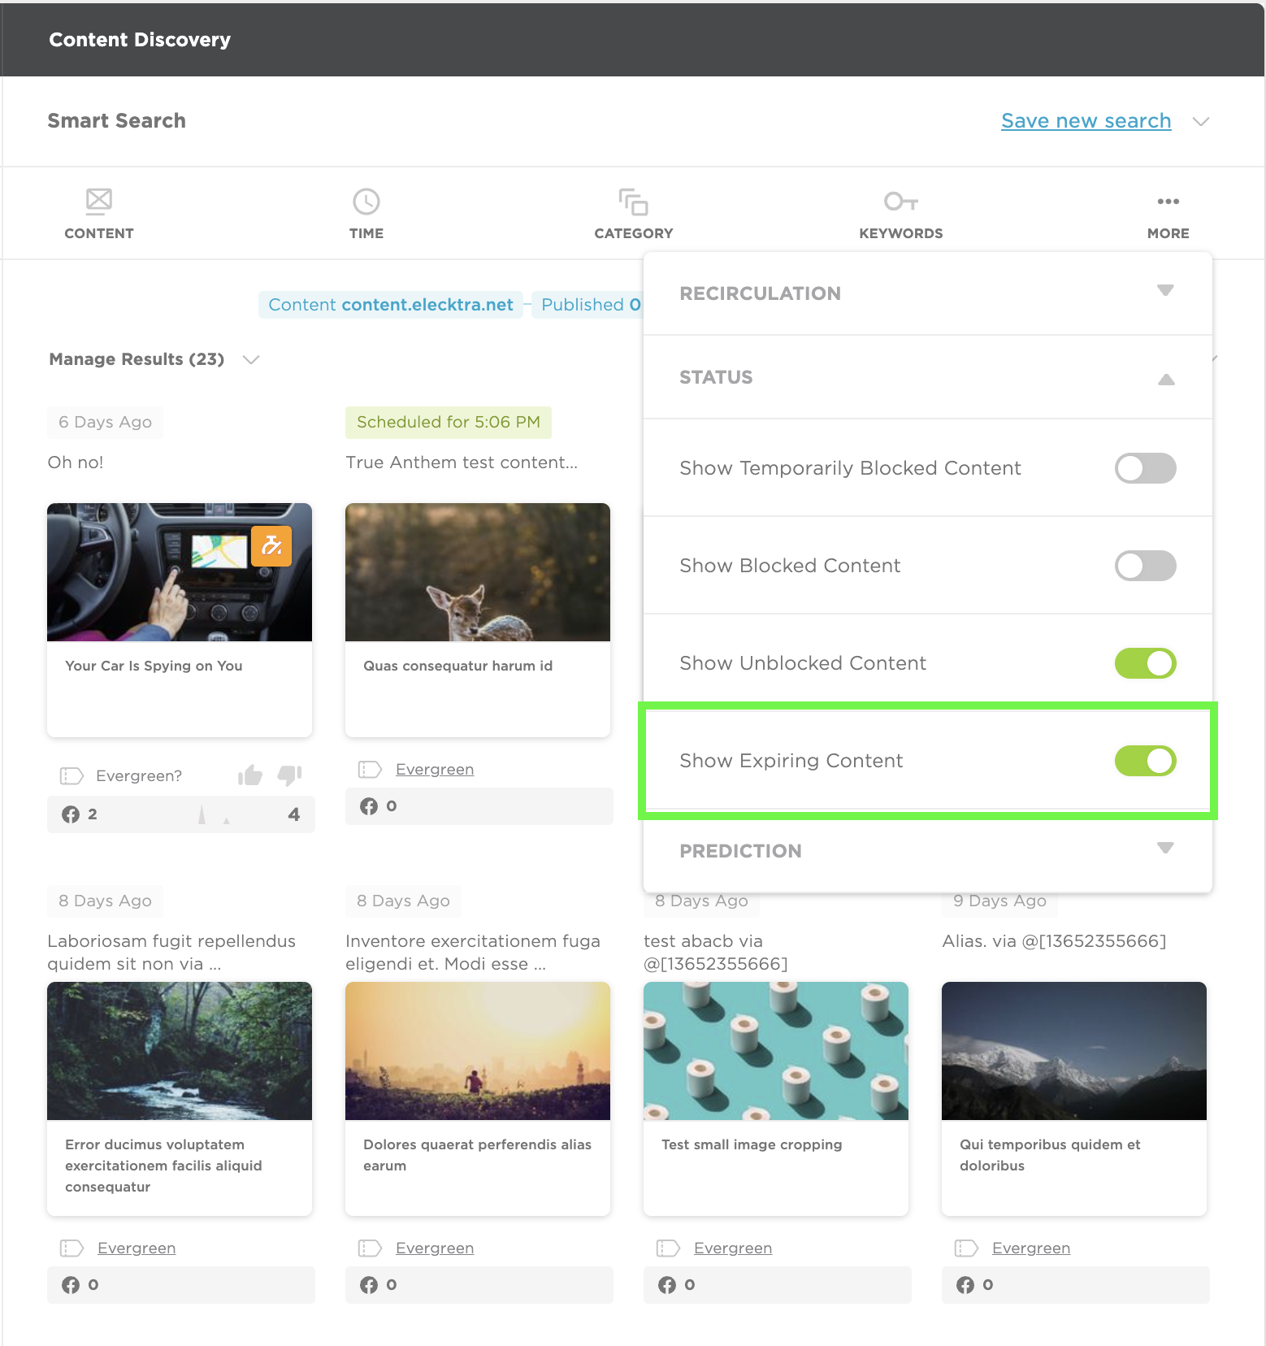Click Evergreen link under Qui temporibus card
The height and width of the screenshot is (1346, 1266).
[1031, 1248]
